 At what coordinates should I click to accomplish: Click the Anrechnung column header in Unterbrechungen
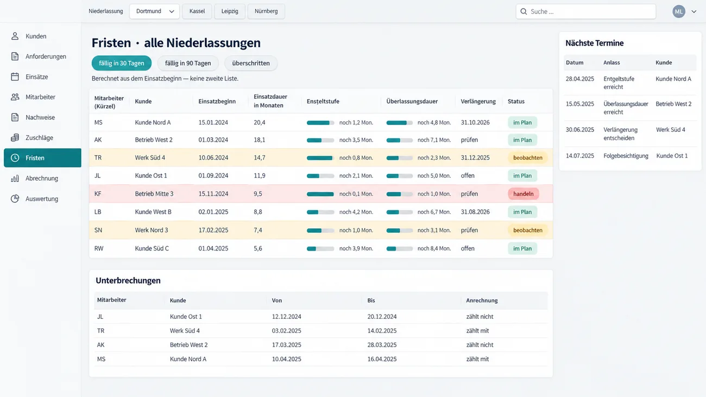coord(482,300)
